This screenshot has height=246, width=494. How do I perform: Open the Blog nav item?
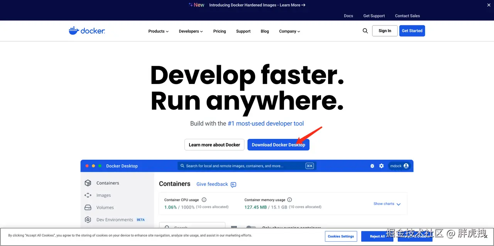[265, 31]
